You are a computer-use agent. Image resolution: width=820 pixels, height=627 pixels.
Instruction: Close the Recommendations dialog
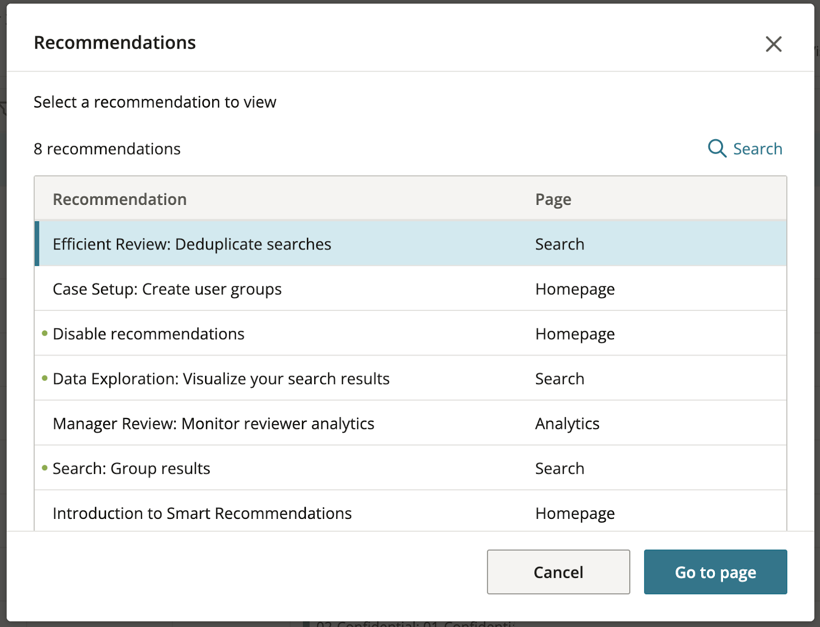tap(773, 45)
